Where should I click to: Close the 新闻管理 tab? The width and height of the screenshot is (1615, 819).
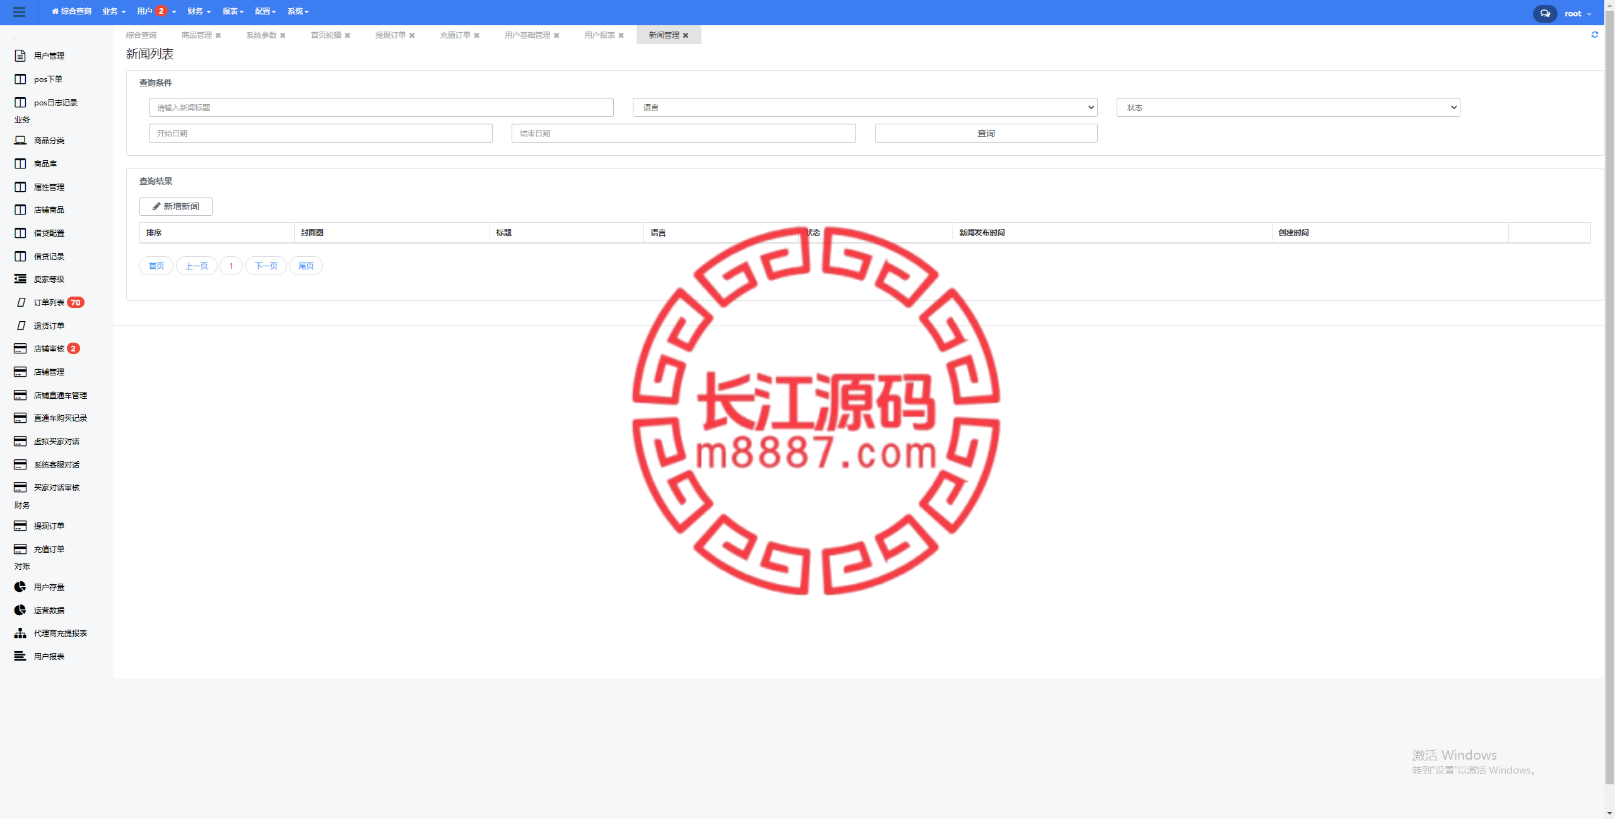coord(686,35)
